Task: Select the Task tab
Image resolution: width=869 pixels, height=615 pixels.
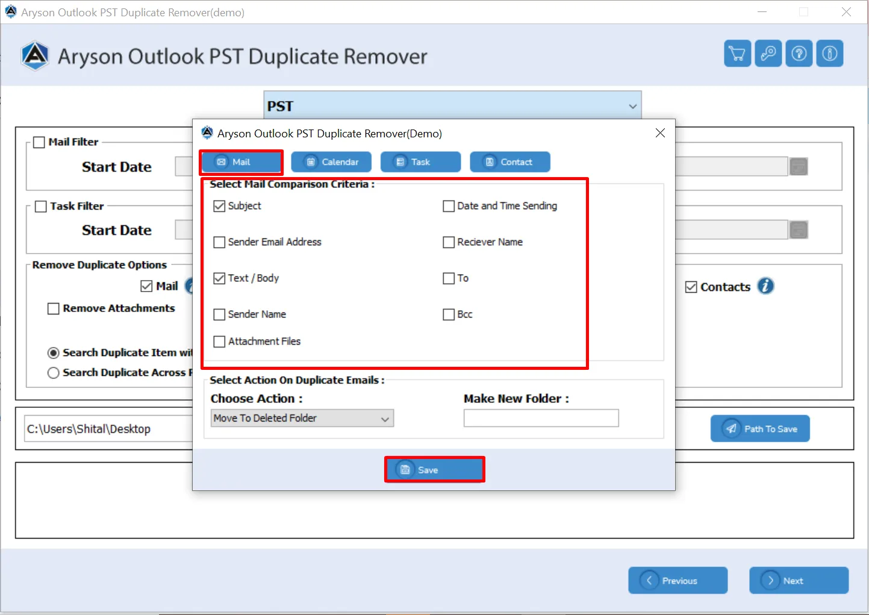Action: pyautogui.click(x=420, y=162)
